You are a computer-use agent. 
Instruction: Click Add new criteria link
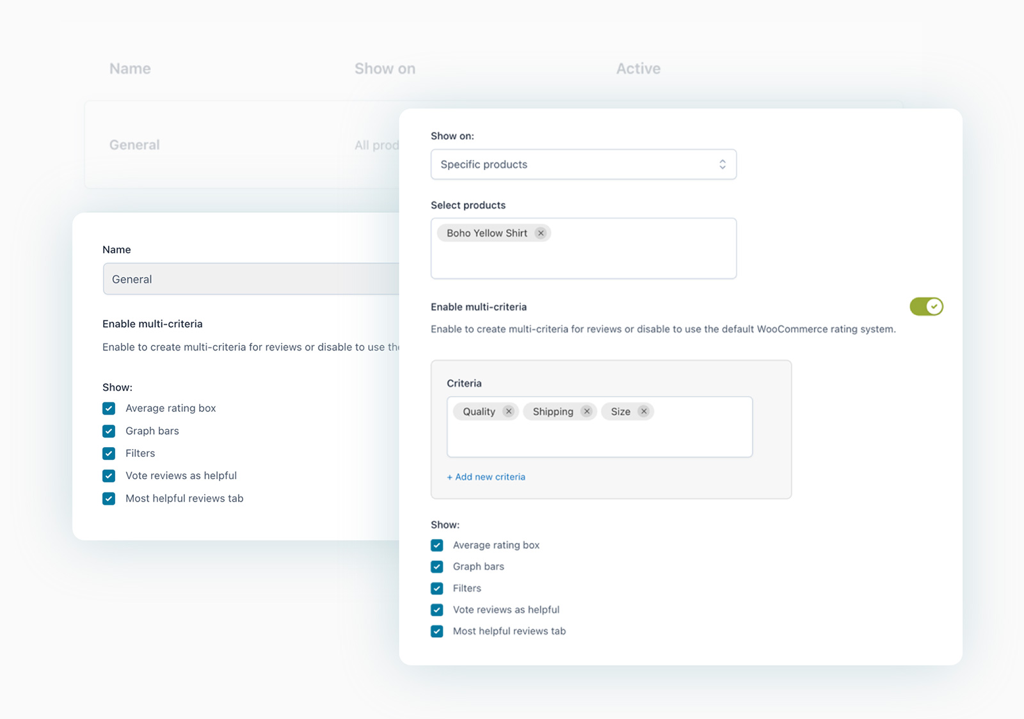pyautogui.click(x=486, y=477)
